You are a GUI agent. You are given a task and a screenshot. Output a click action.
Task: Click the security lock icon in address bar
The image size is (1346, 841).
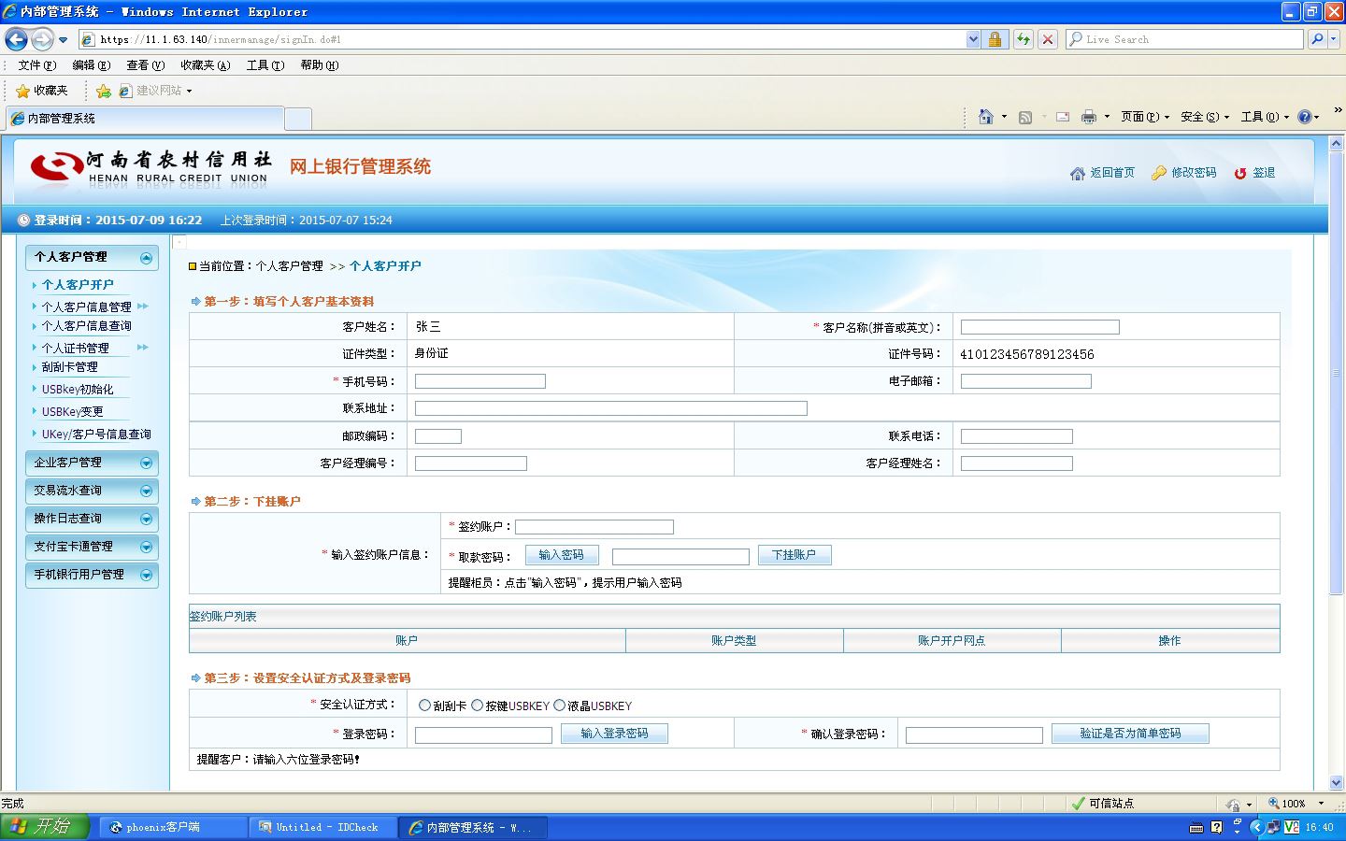click(995, 39)
